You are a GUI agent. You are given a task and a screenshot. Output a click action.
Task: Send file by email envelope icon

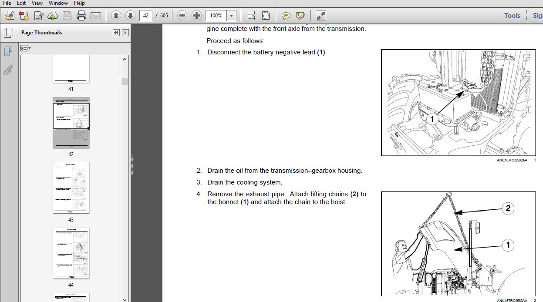click(96, 16)
